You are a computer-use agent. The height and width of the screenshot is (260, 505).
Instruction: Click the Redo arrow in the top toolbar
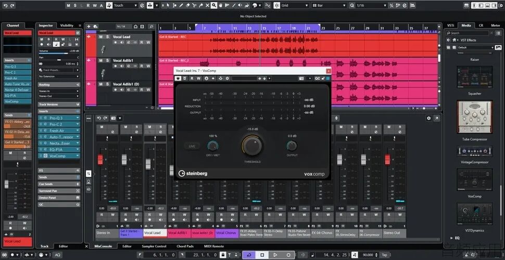(12, 6)
